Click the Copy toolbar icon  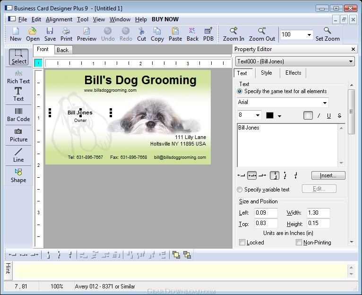157,34
